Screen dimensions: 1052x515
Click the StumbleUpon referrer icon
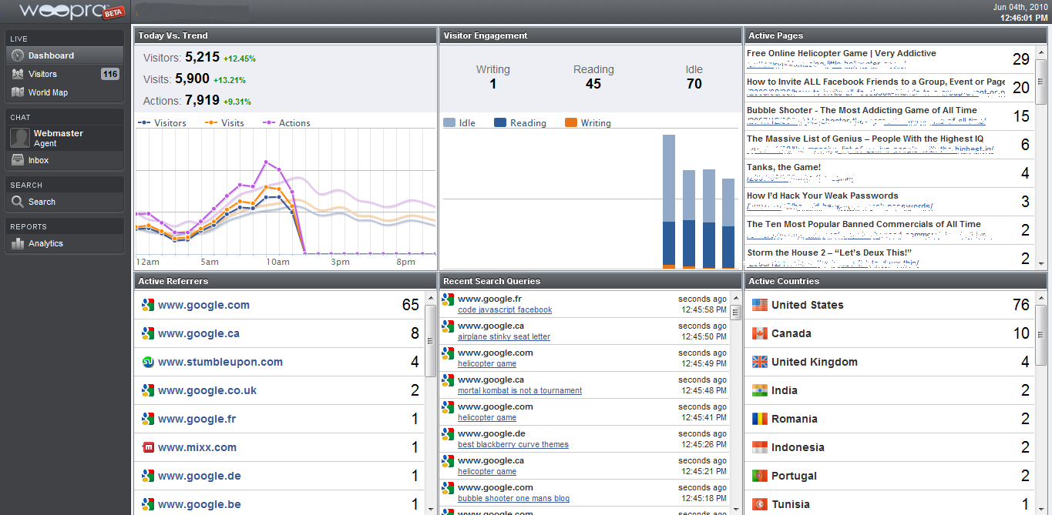[149, 362]
